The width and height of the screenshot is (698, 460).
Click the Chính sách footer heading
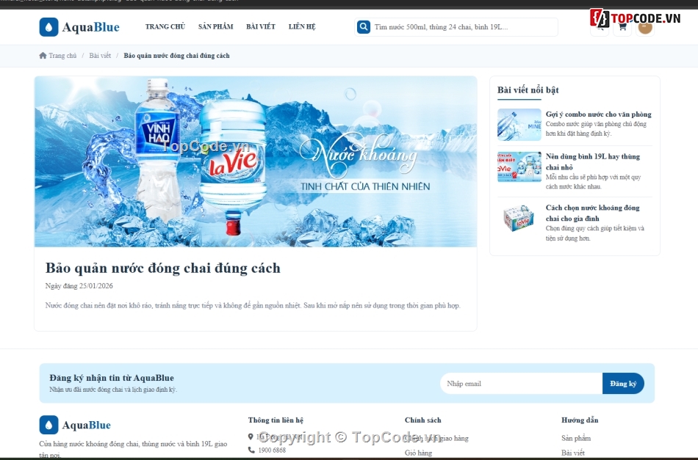[423, 420]
